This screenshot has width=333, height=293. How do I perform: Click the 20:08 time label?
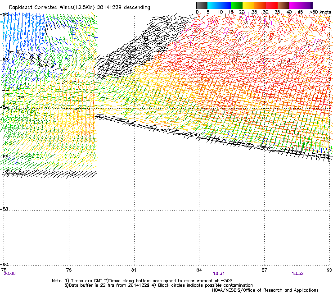tap(9, 274)
